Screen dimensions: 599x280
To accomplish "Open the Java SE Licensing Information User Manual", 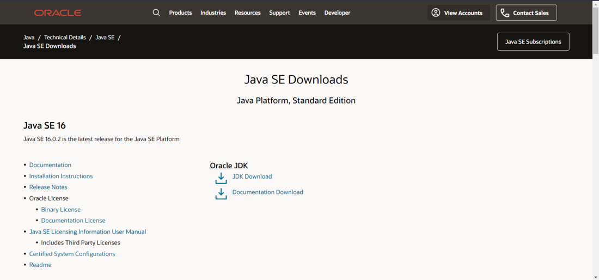I will pos(88,232).
